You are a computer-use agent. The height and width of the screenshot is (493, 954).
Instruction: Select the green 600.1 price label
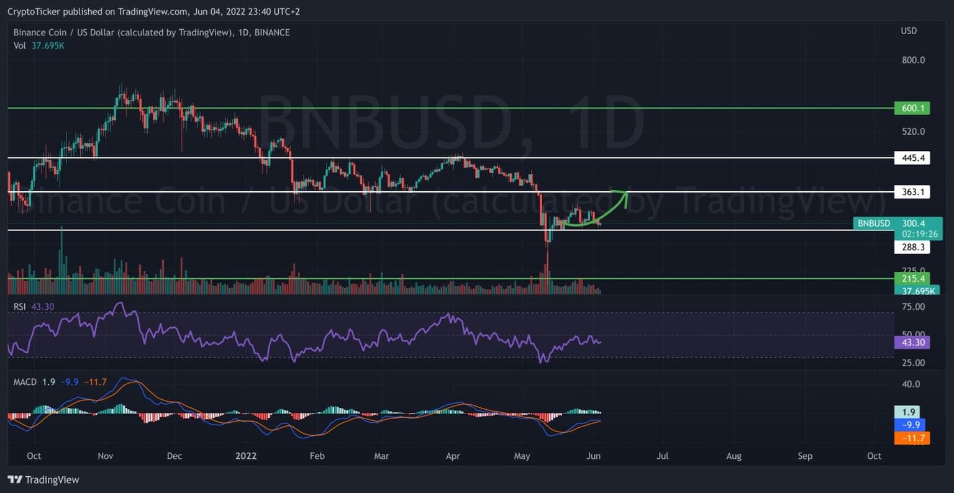(912, 108)
